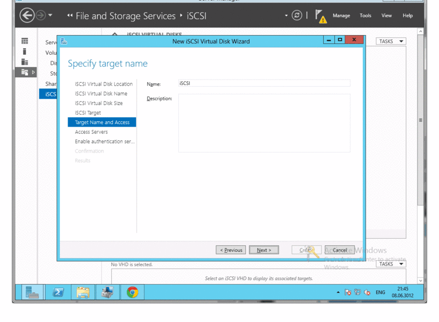Open the clock showing 21:45
Screen dimensions: 439x322
click(403, 292)
